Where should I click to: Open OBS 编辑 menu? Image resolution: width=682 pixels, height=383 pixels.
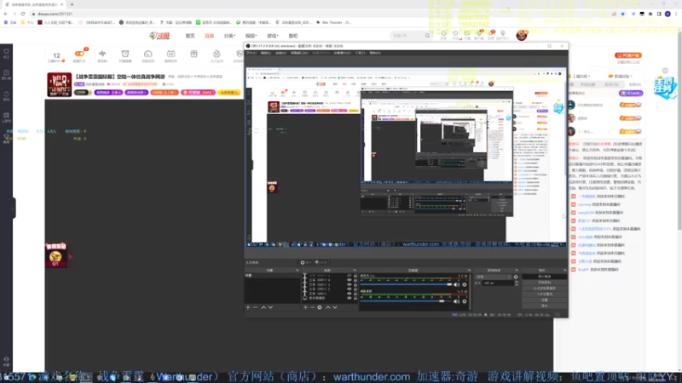coord(266,53)
